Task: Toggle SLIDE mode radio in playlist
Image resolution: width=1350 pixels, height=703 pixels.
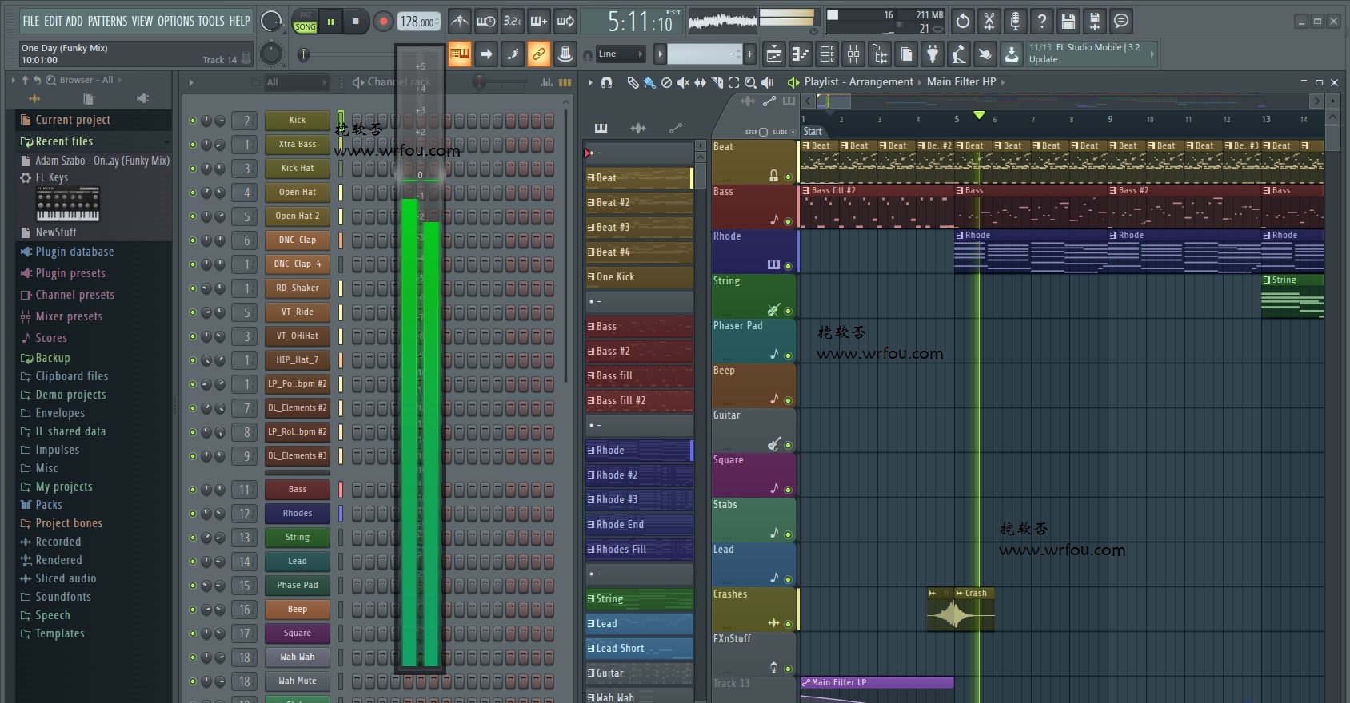Action: pyautogui.click(x=793, y=132)
